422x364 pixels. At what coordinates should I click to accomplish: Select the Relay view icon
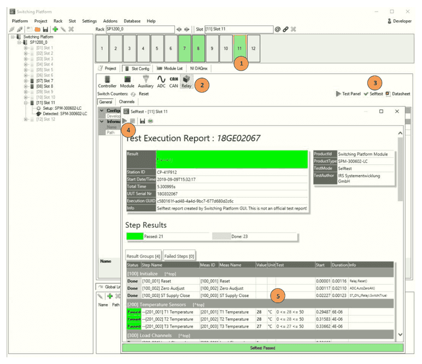[186, 82]
